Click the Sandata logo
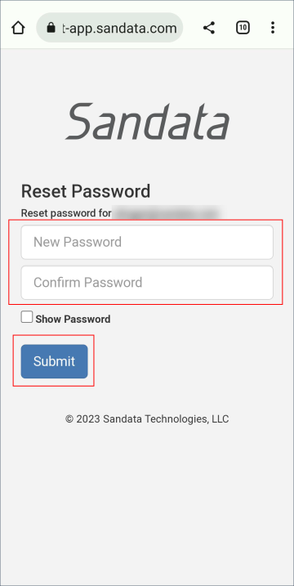This screenshot has width=294, height=586. pyautogui.click(x=147, y=122)
